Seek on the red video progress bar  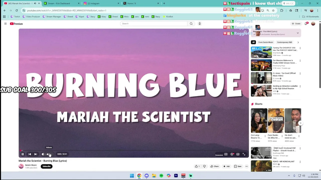point(134,150)
